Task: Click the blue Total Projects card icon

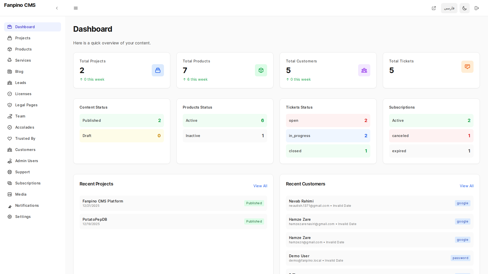Action: [158, 70]
